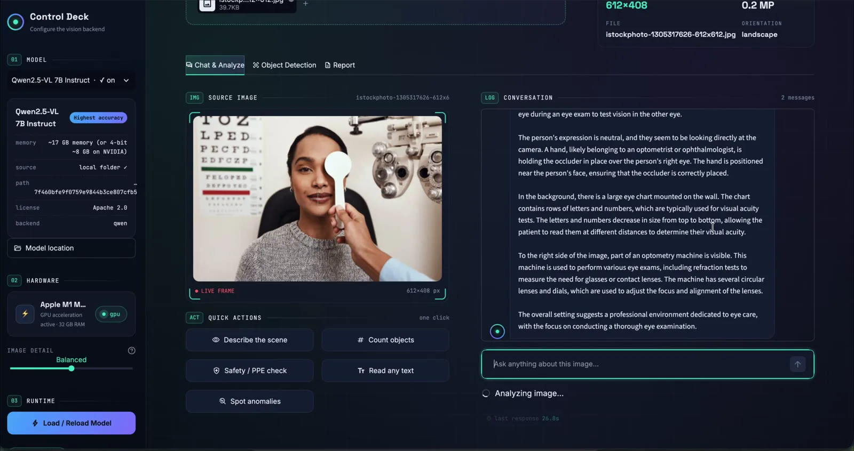Click the Analyzing image spinner icon

pos(486,393)
